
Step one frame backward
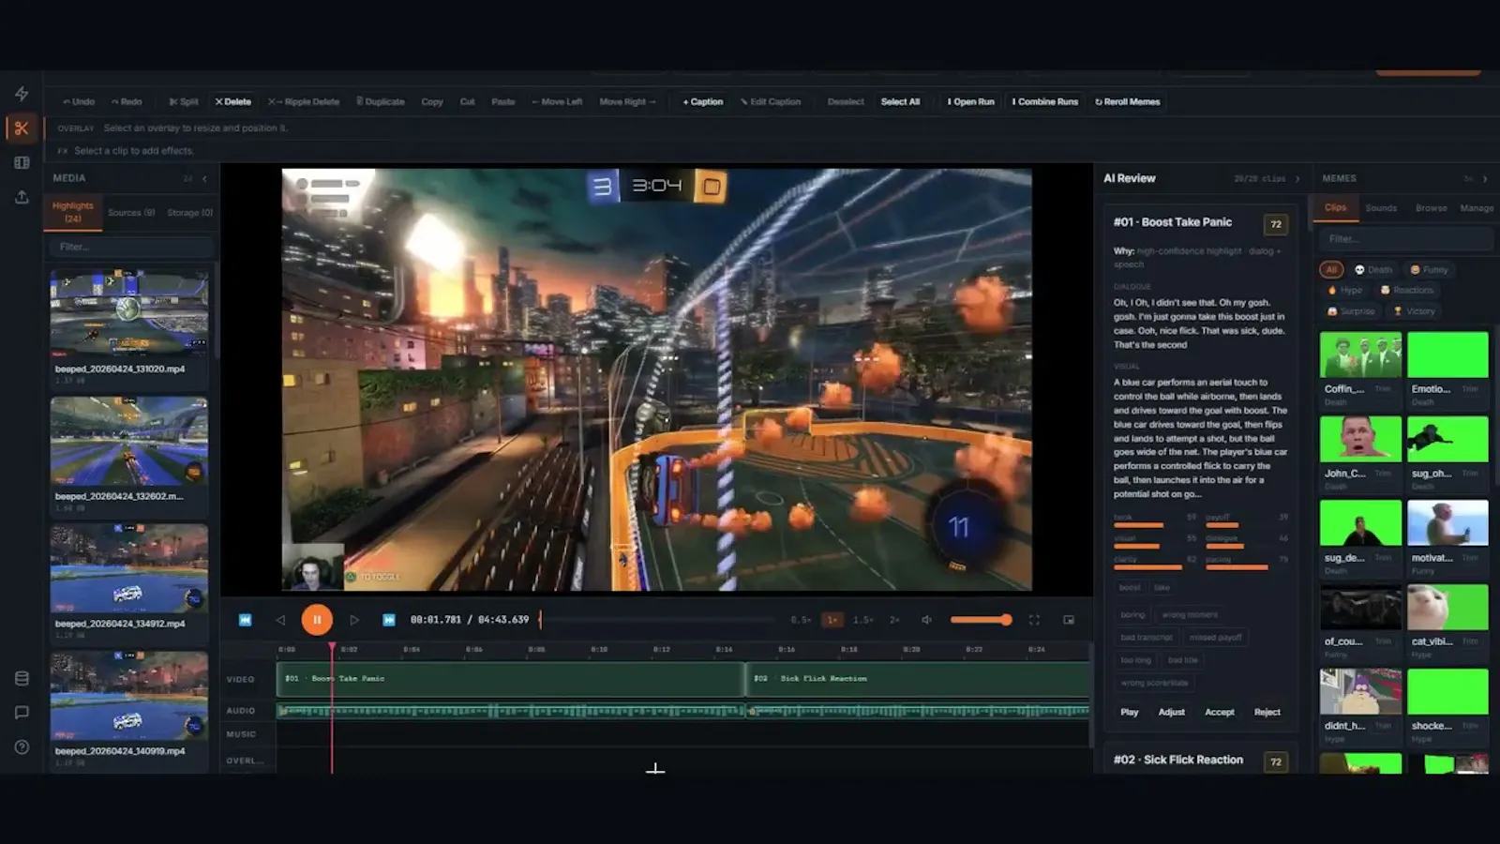[280, 620]
